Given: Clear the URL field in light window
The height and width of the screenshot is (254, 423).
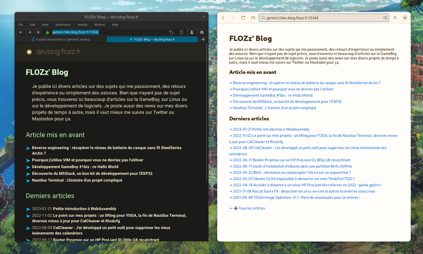Looking at the screenshot, I should coord(385,18).
